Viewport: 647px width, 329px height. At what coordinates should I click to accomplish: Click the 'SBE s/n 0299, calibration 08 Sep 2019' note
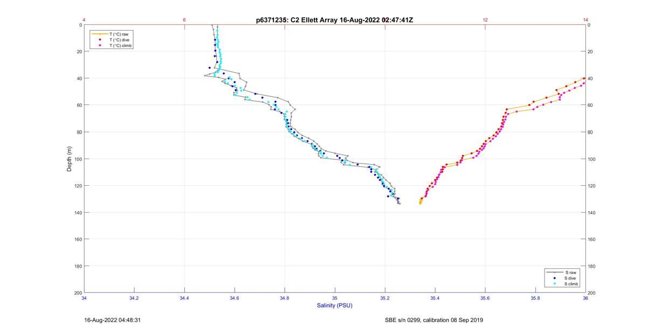click(x=434, y=320)
